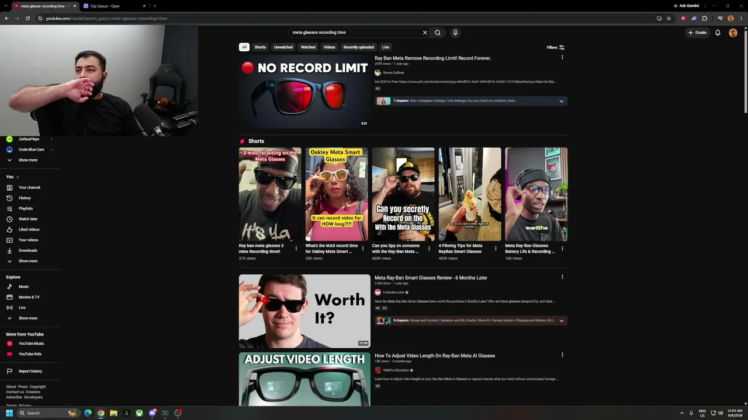
Task: Select the Videos filter chip
Action: click(x=330, y=47)
